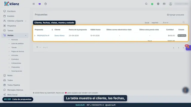This screenshot has width=191, height=107.
Task: Sort by the Estado column header
Action: click(x=181, y=30)
